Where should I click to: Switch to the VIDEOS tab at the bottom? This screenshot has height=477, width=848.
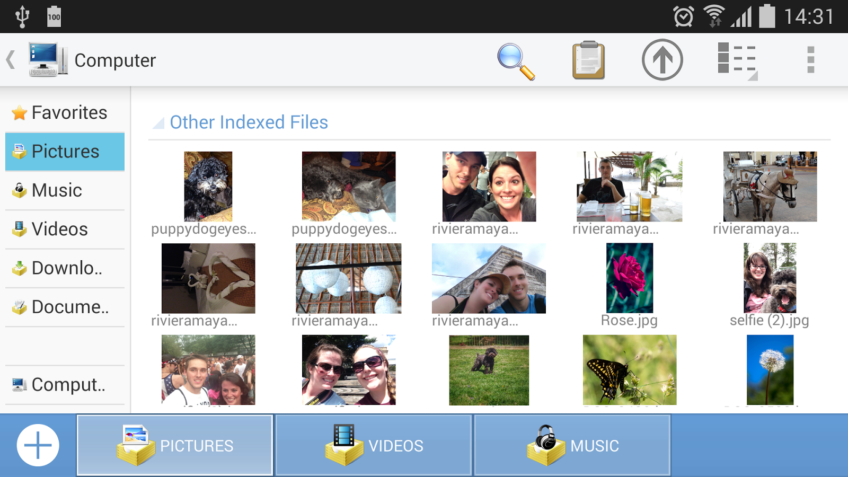(x=373, y=445)
